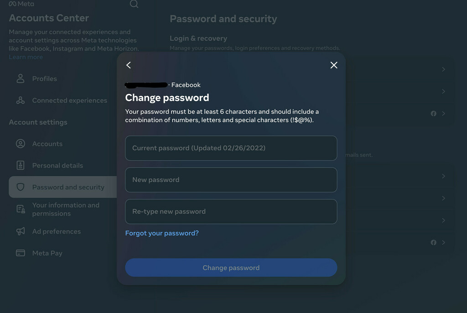Select the Profiles person icon in sidebar

click(20, 78)
